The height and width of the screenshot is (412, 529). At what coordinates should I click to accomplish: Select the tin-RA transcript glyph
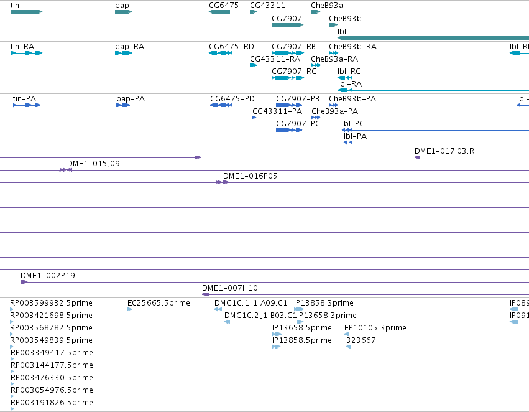click(26, 53)
